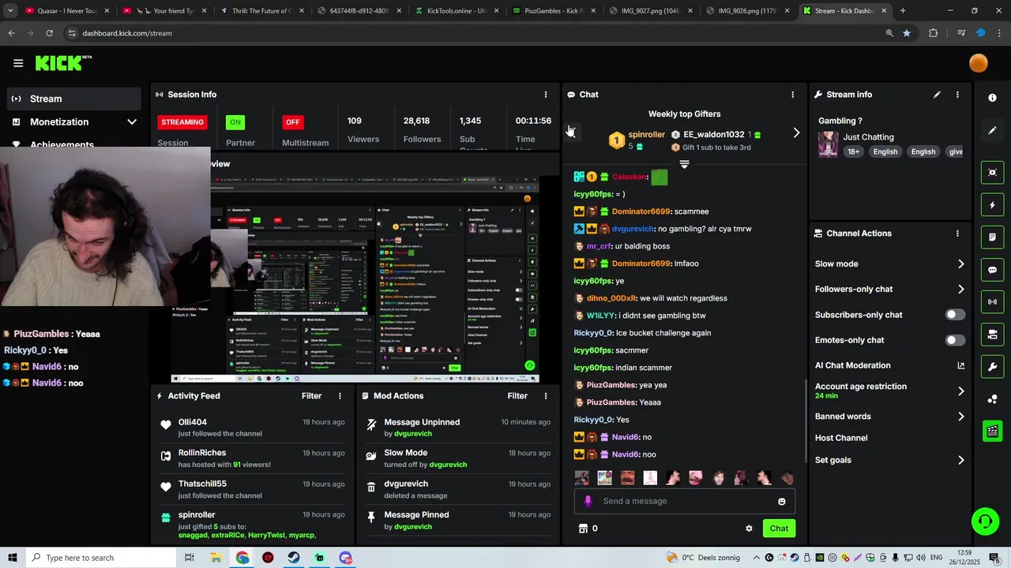The image size is (1011, 568).
Task: Toggle the chat bubble sidebar icon
Action: 992,270
